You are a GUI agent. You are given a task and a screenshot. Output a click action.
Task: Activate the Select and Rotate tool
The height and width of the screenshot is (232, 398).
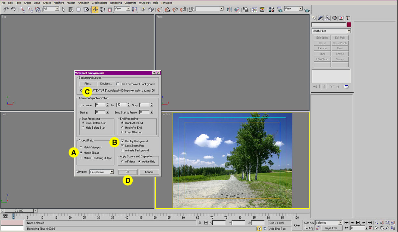click(103, 10)
